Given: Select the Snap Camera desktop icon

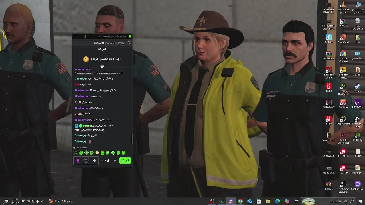Looking at the screenshot, I should coord(343,120).
